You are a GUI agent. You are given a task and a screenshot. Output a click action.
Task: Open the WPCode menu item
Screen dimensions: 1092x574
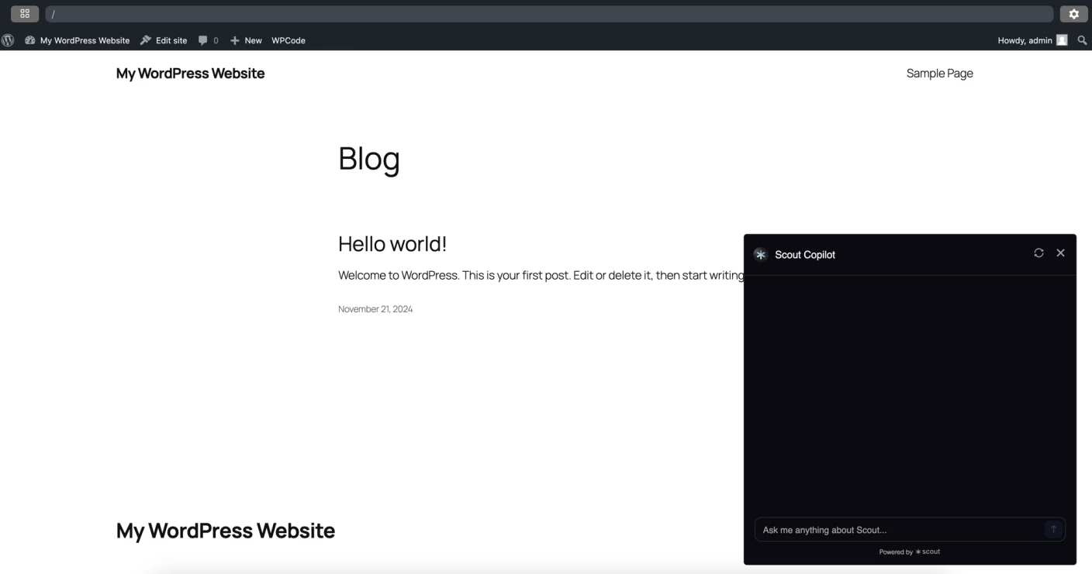289,40
